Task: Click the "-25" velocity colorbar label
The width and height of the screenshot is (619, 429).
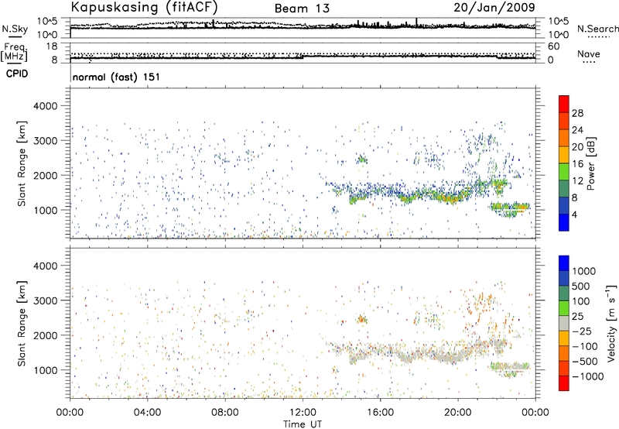Action: [582, 331]
